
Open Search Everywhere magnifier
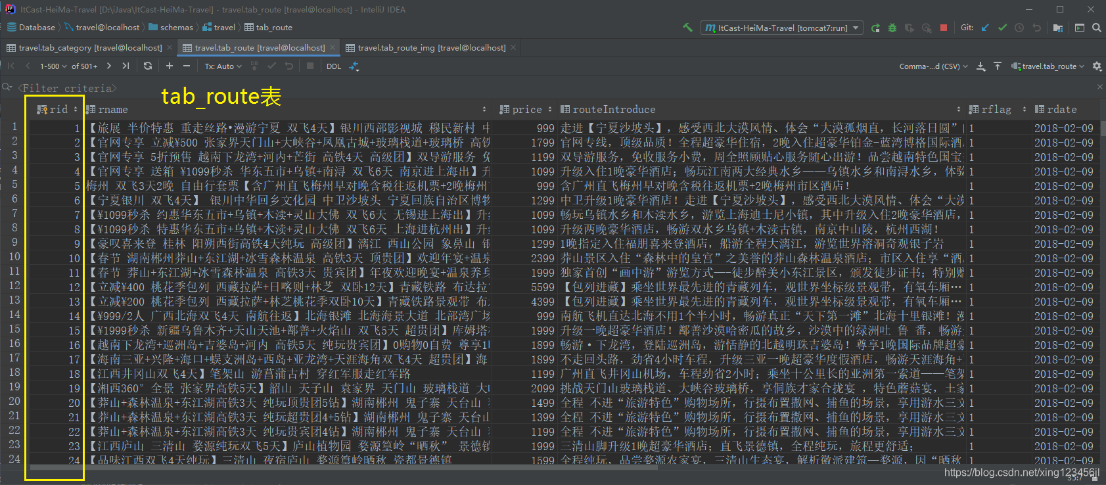coord(1097,28)
